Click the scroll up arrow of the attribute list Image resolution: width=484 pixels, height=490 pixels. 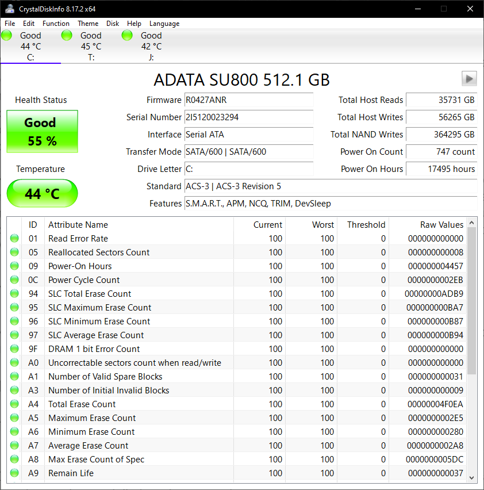(x=471, y=223)
